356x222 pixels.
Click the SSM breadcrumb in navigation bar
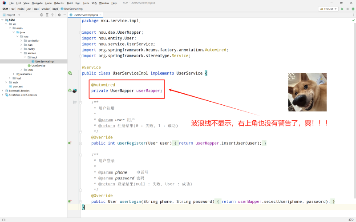pos(5,9)
